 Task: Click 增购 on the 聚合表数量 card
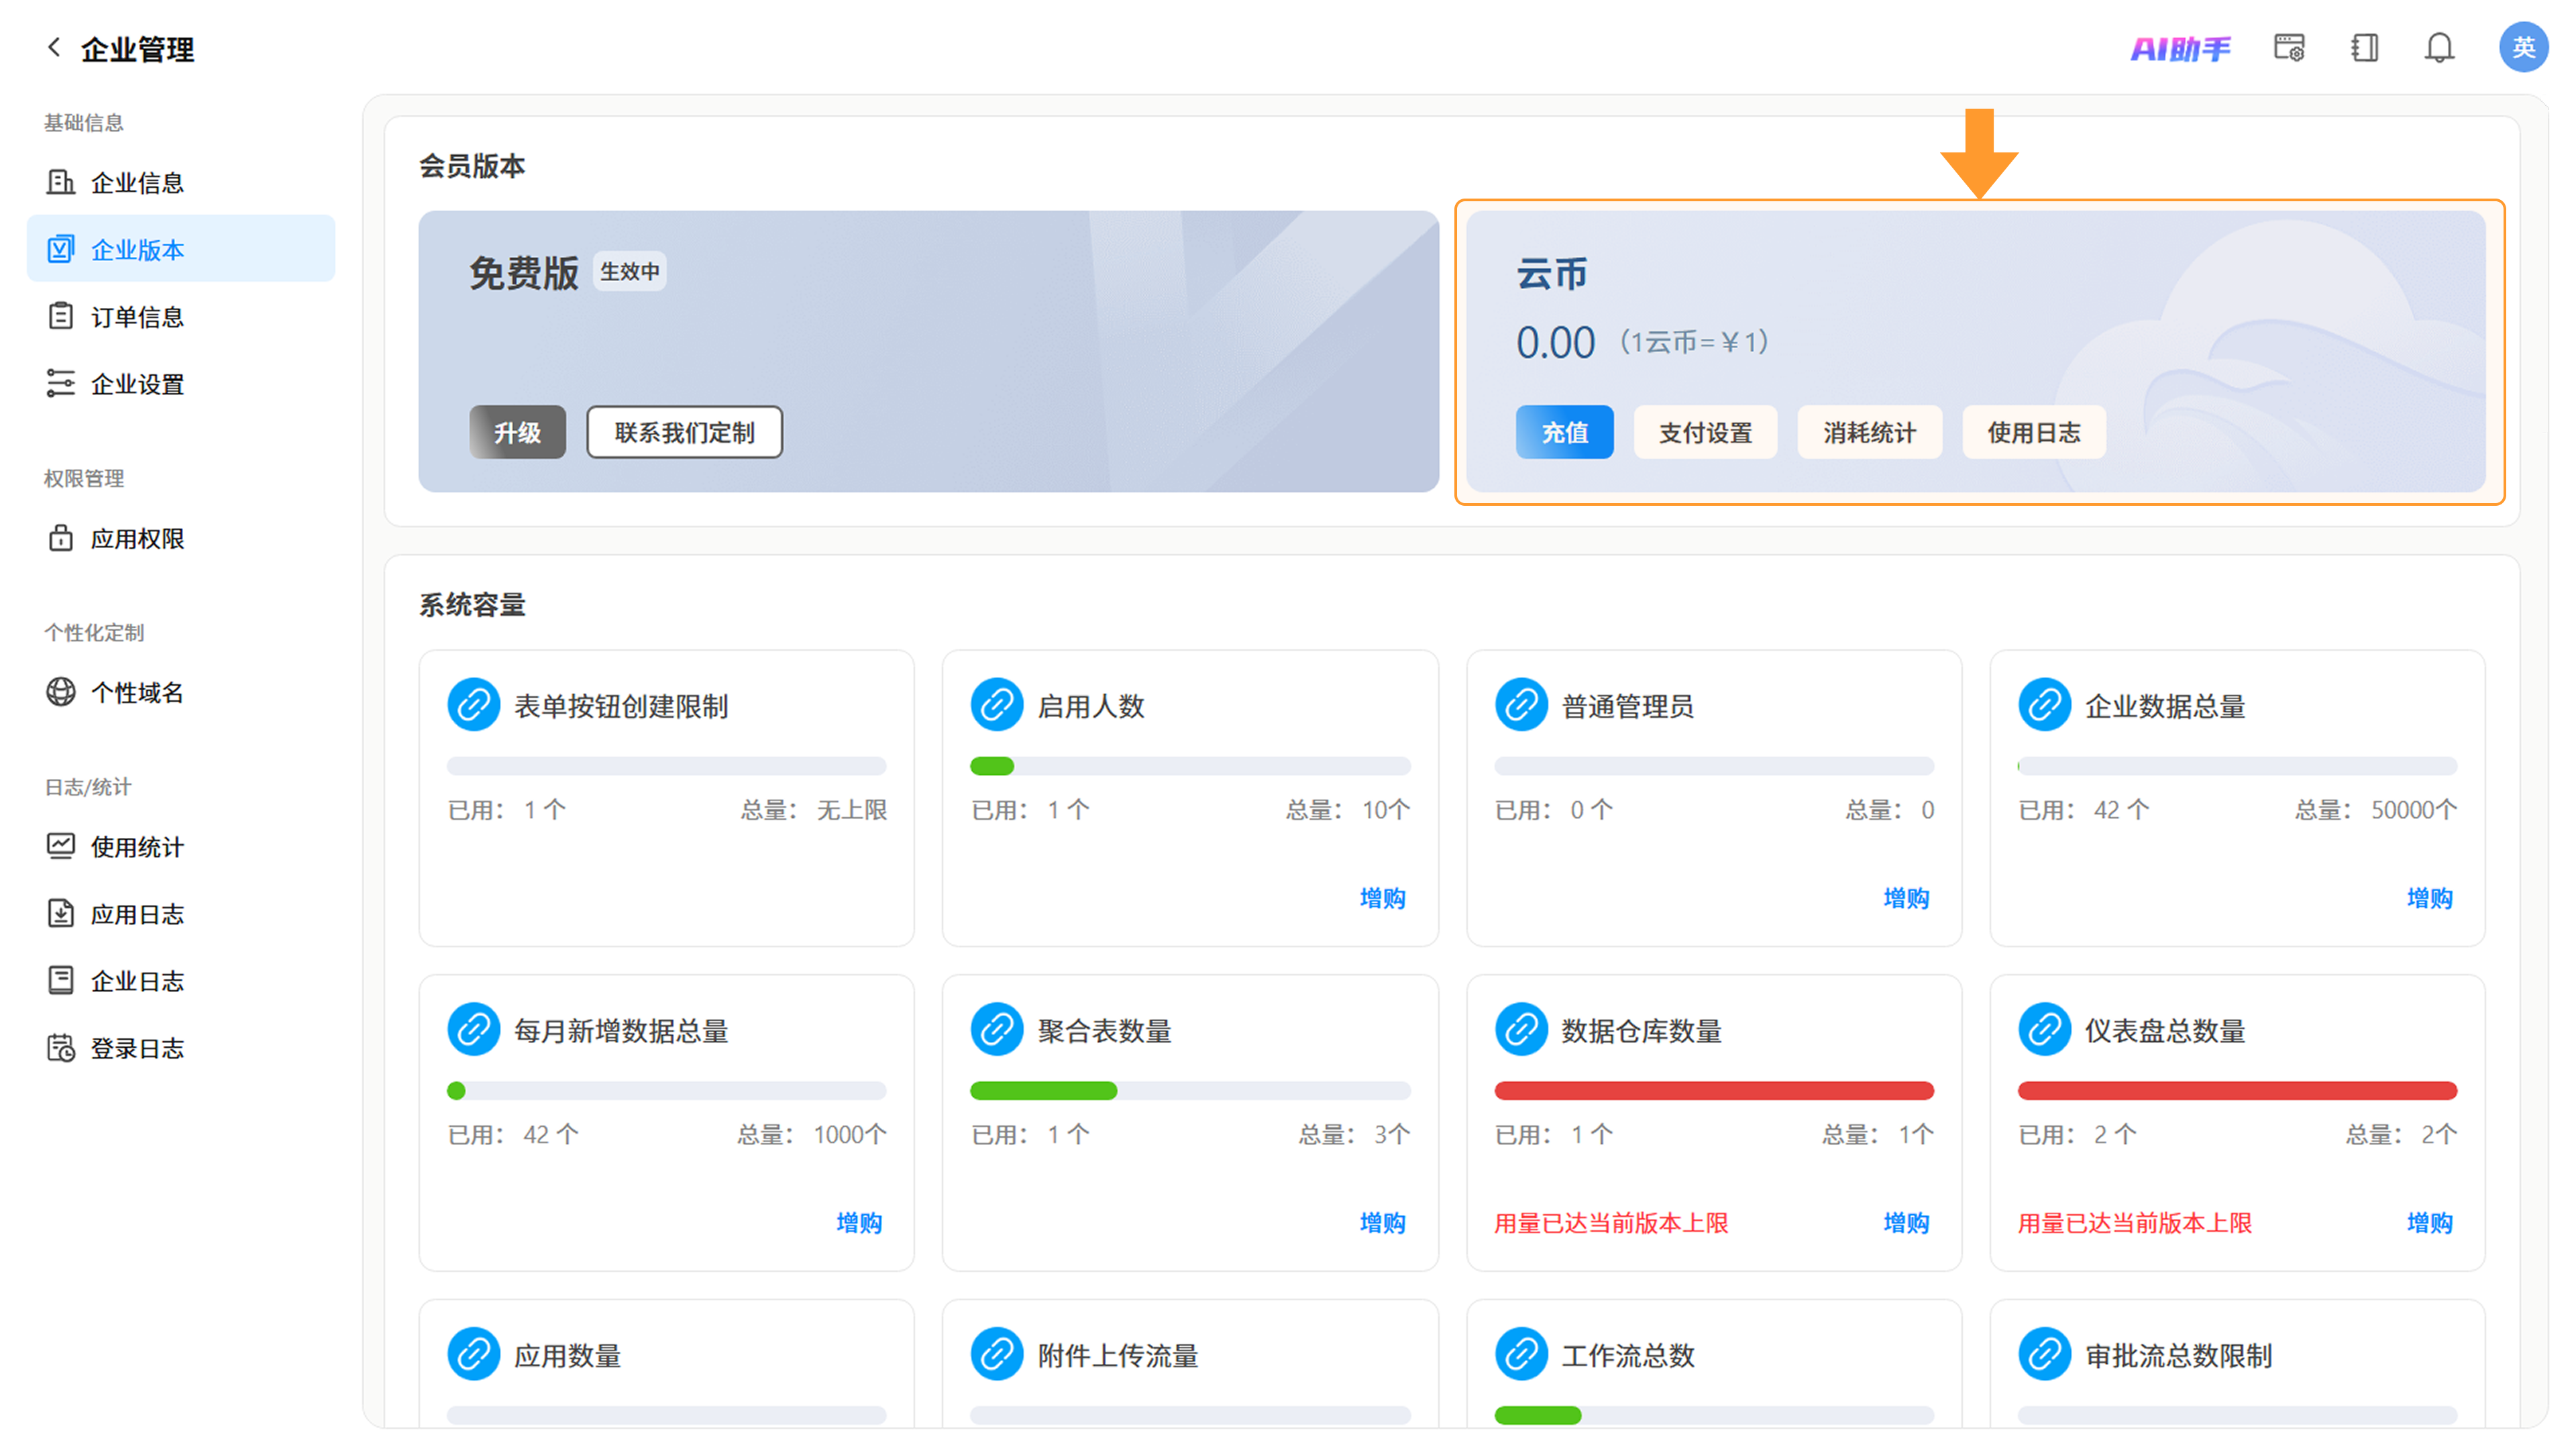[x=1383, y=1222]
